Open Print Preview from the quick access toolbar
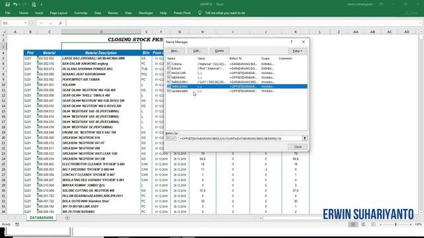The height and width of the screenshot is (238, 424). tap(34, 5)
